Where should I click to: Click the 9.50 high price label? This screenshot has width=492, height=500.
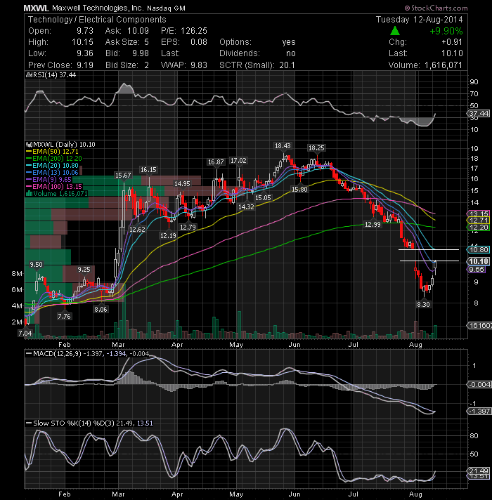pyautogui.click(x=36, y=264)
